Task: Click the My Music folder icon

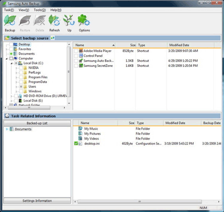Action: (x=80, y=129)
